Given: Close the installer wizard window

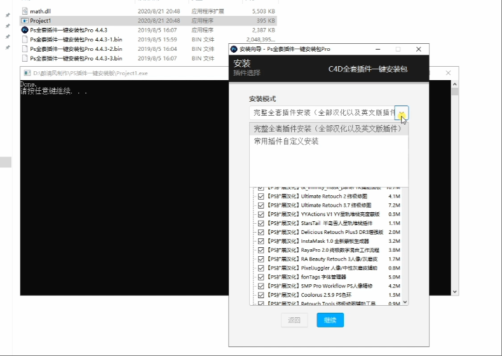Looking at the screenshot, I should (x=418, y=49).
